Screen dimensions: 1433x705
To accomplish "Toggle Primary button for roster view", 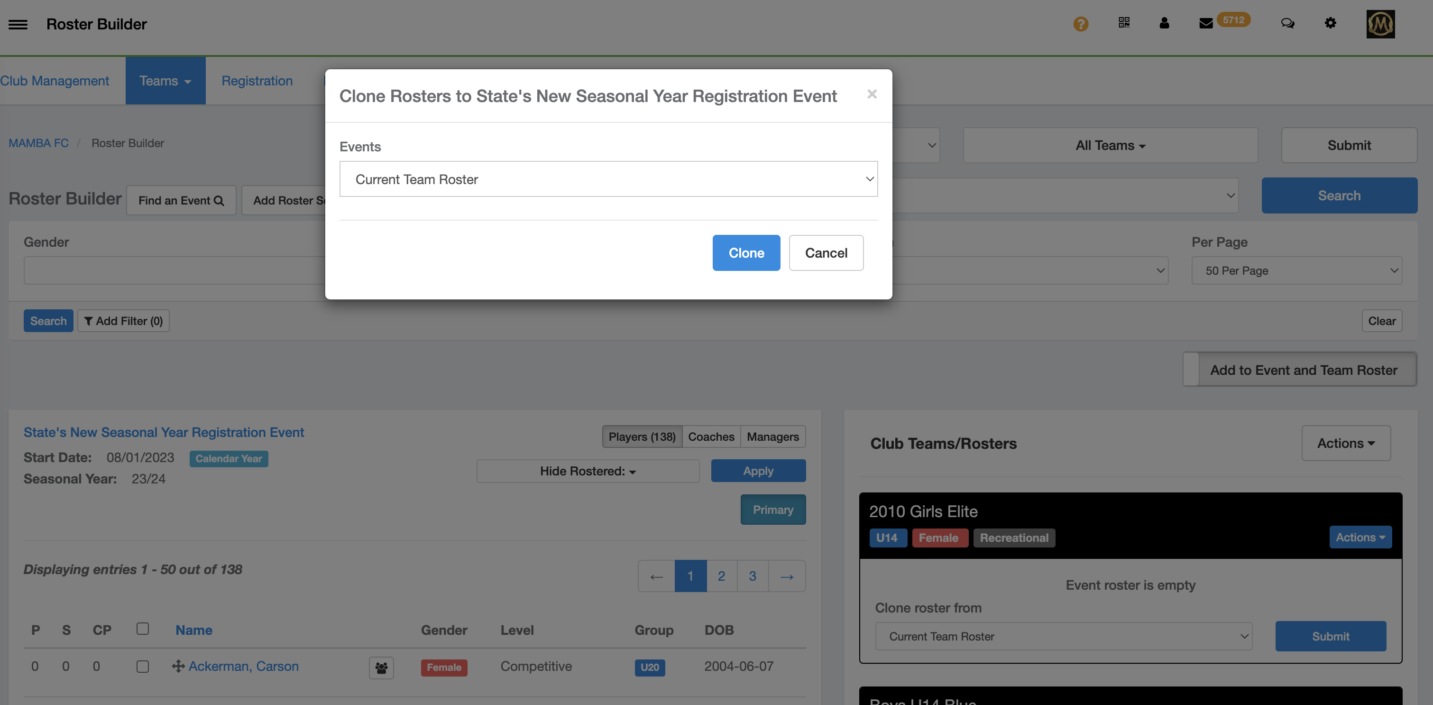I will point(773,510).
